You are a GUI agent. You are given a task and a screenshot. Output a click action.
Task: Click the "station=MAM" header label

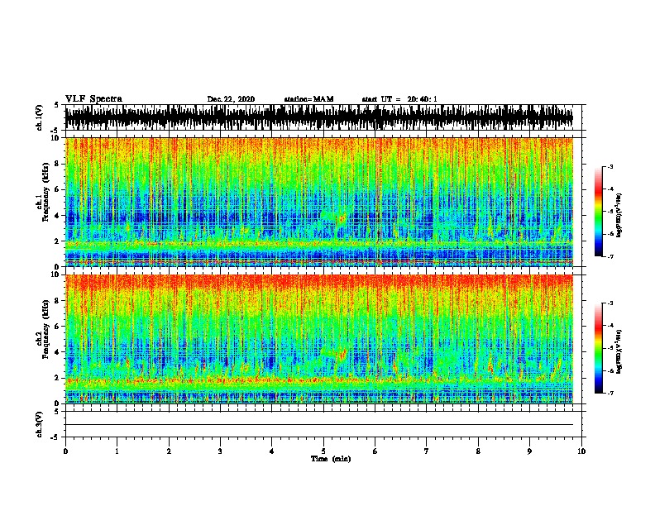308,99
